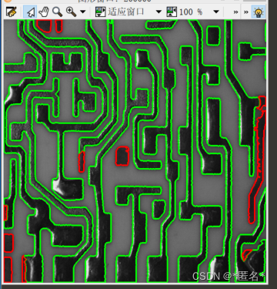Screen dimensions: 277x289
Task: Click the red-outlined square defect region
Action: [122, 156]
